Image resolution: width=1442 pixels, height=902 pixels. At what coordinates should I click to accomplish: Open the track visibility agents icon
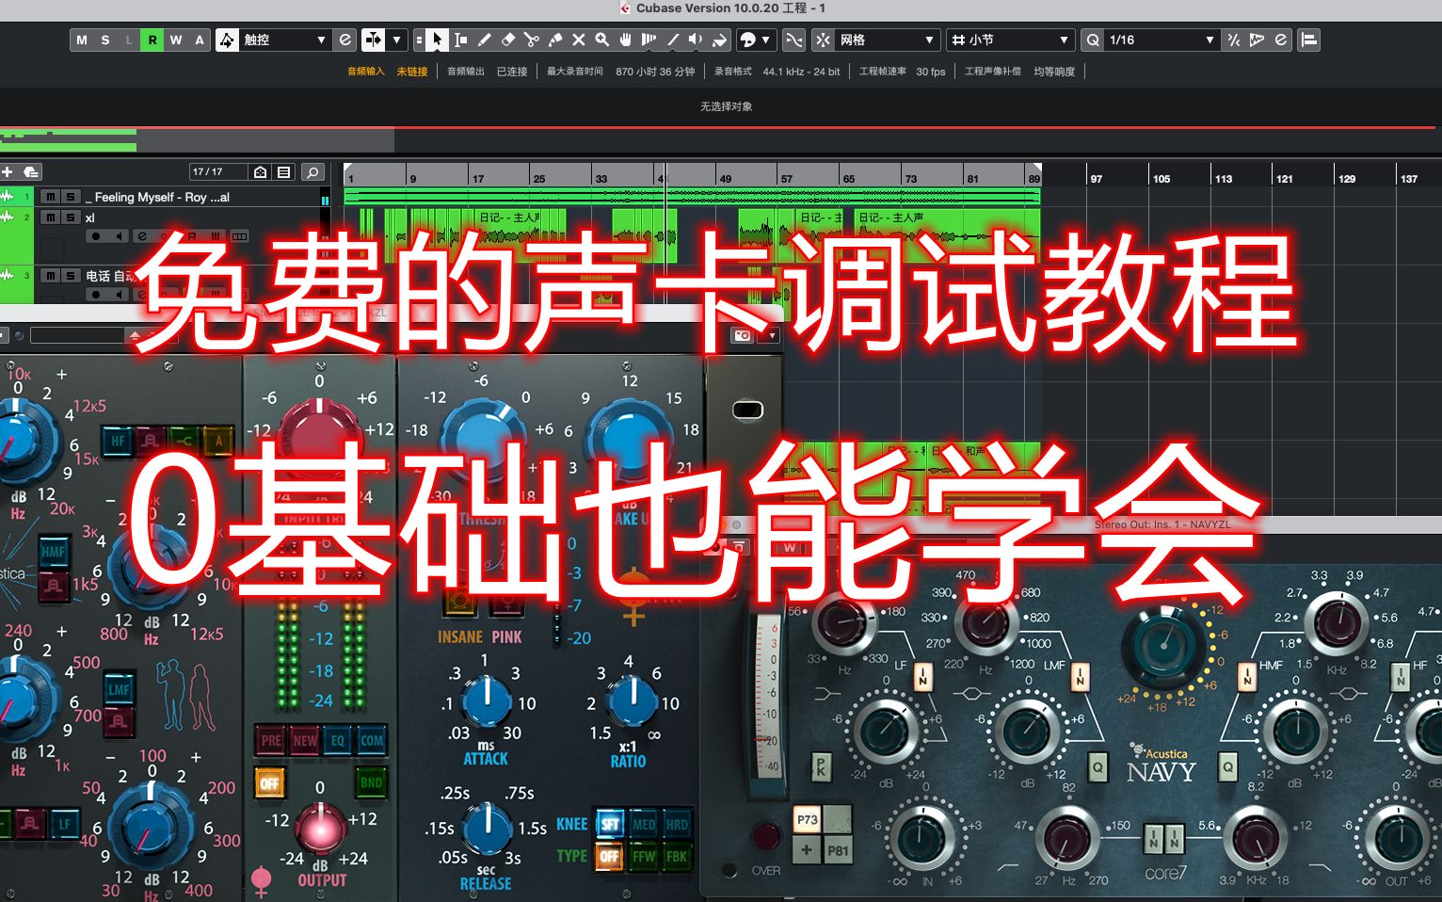click(x=260, y=171)
